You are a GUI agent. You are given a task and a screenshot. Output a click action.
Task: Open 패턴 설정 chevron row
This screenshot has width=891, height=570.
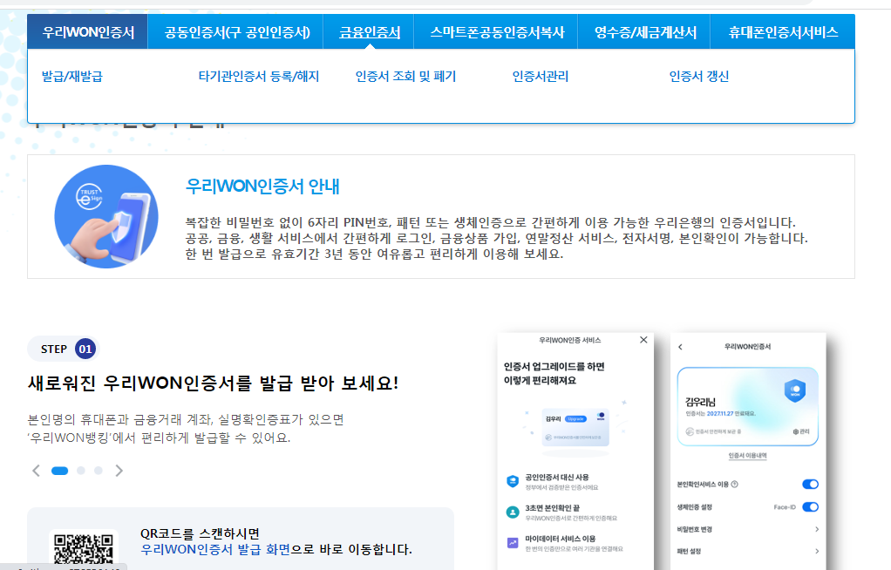[747, 551]
